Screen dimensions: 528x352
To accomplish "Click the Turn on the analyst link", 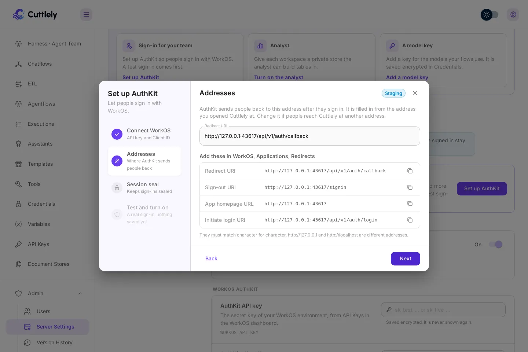I will (279, 77).
